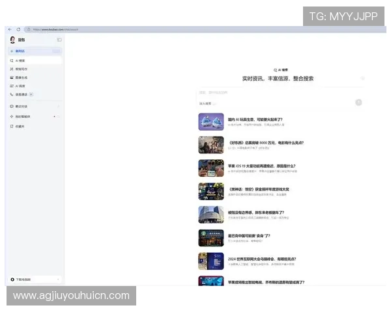Image resolution: width=391 pixels, height=312 pixels.
Task: Open the 星巴克中国 storefront thumbnail
Action: tap(211, 238)
